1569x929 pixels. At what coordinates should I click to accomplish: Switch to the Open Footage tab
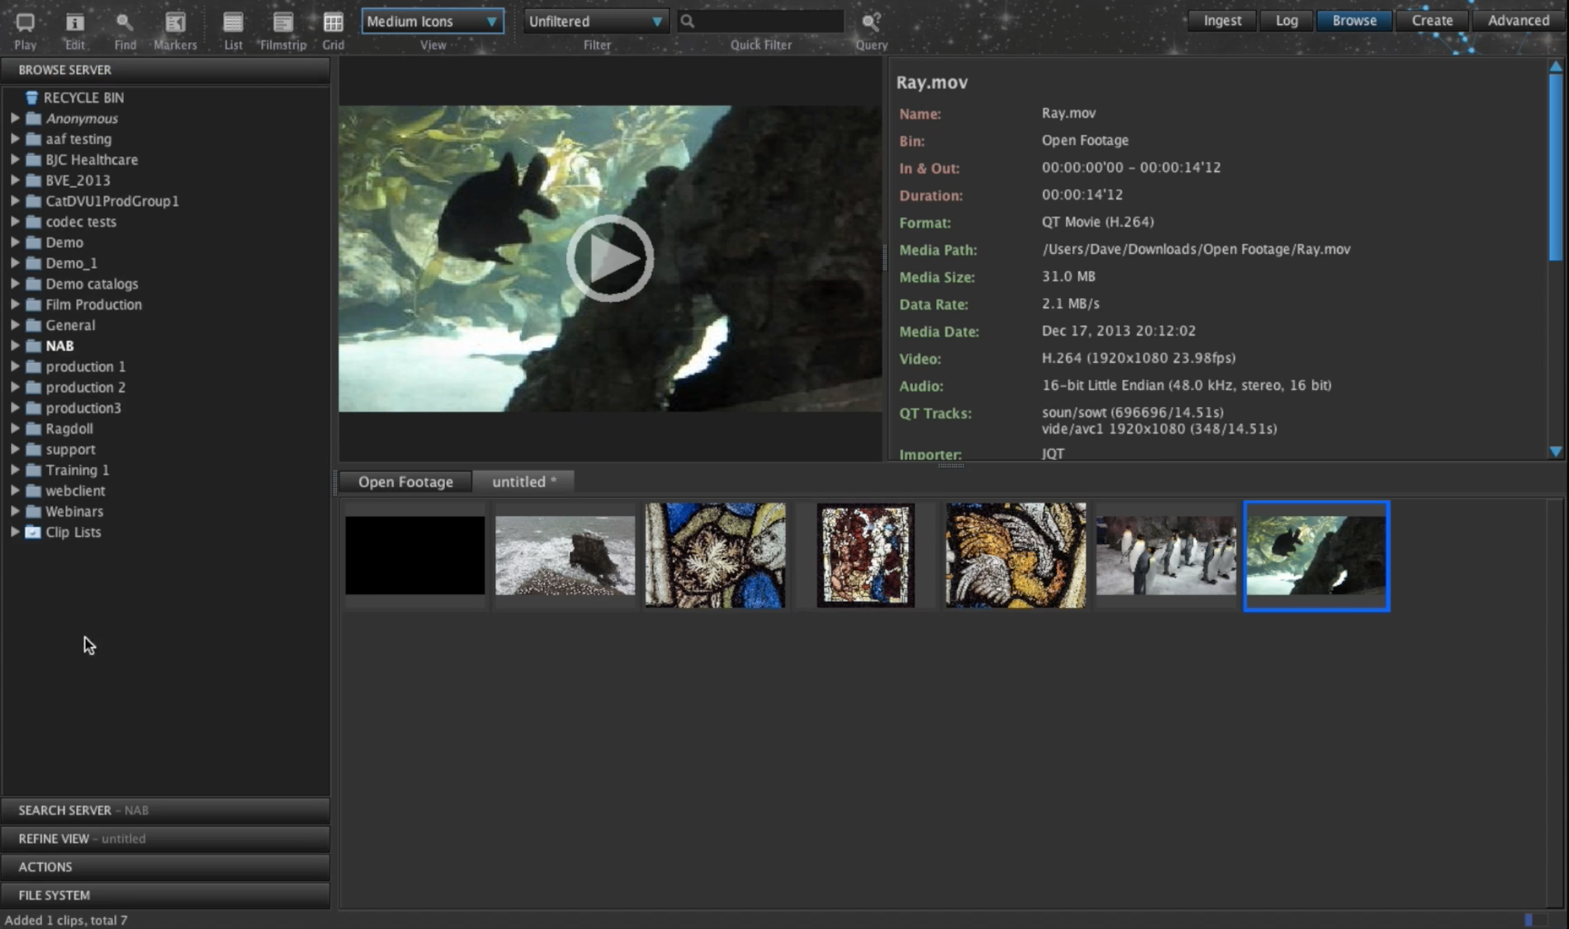tap(406, 482)
